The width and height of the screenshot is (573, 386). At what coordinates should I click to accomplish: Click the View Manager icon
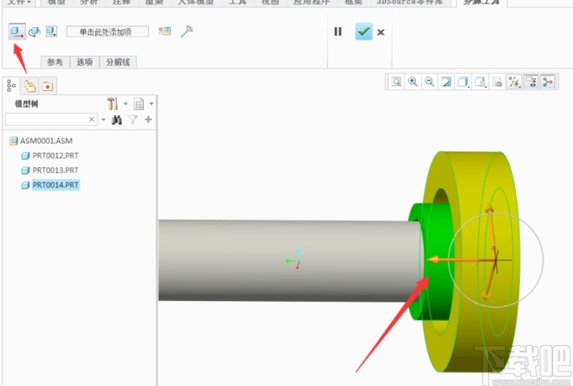coord(497,82)
